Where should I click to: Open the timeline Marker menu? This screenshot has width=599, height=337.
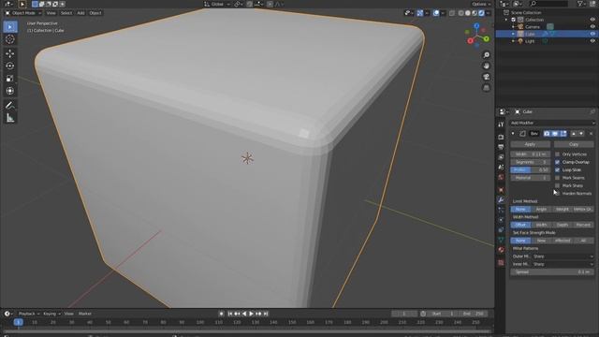pos(85,314)
